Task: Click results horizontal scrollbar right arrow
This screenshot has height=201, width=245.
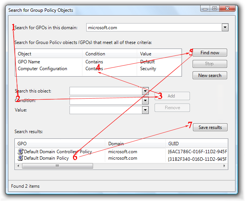Action: [224, 166]
